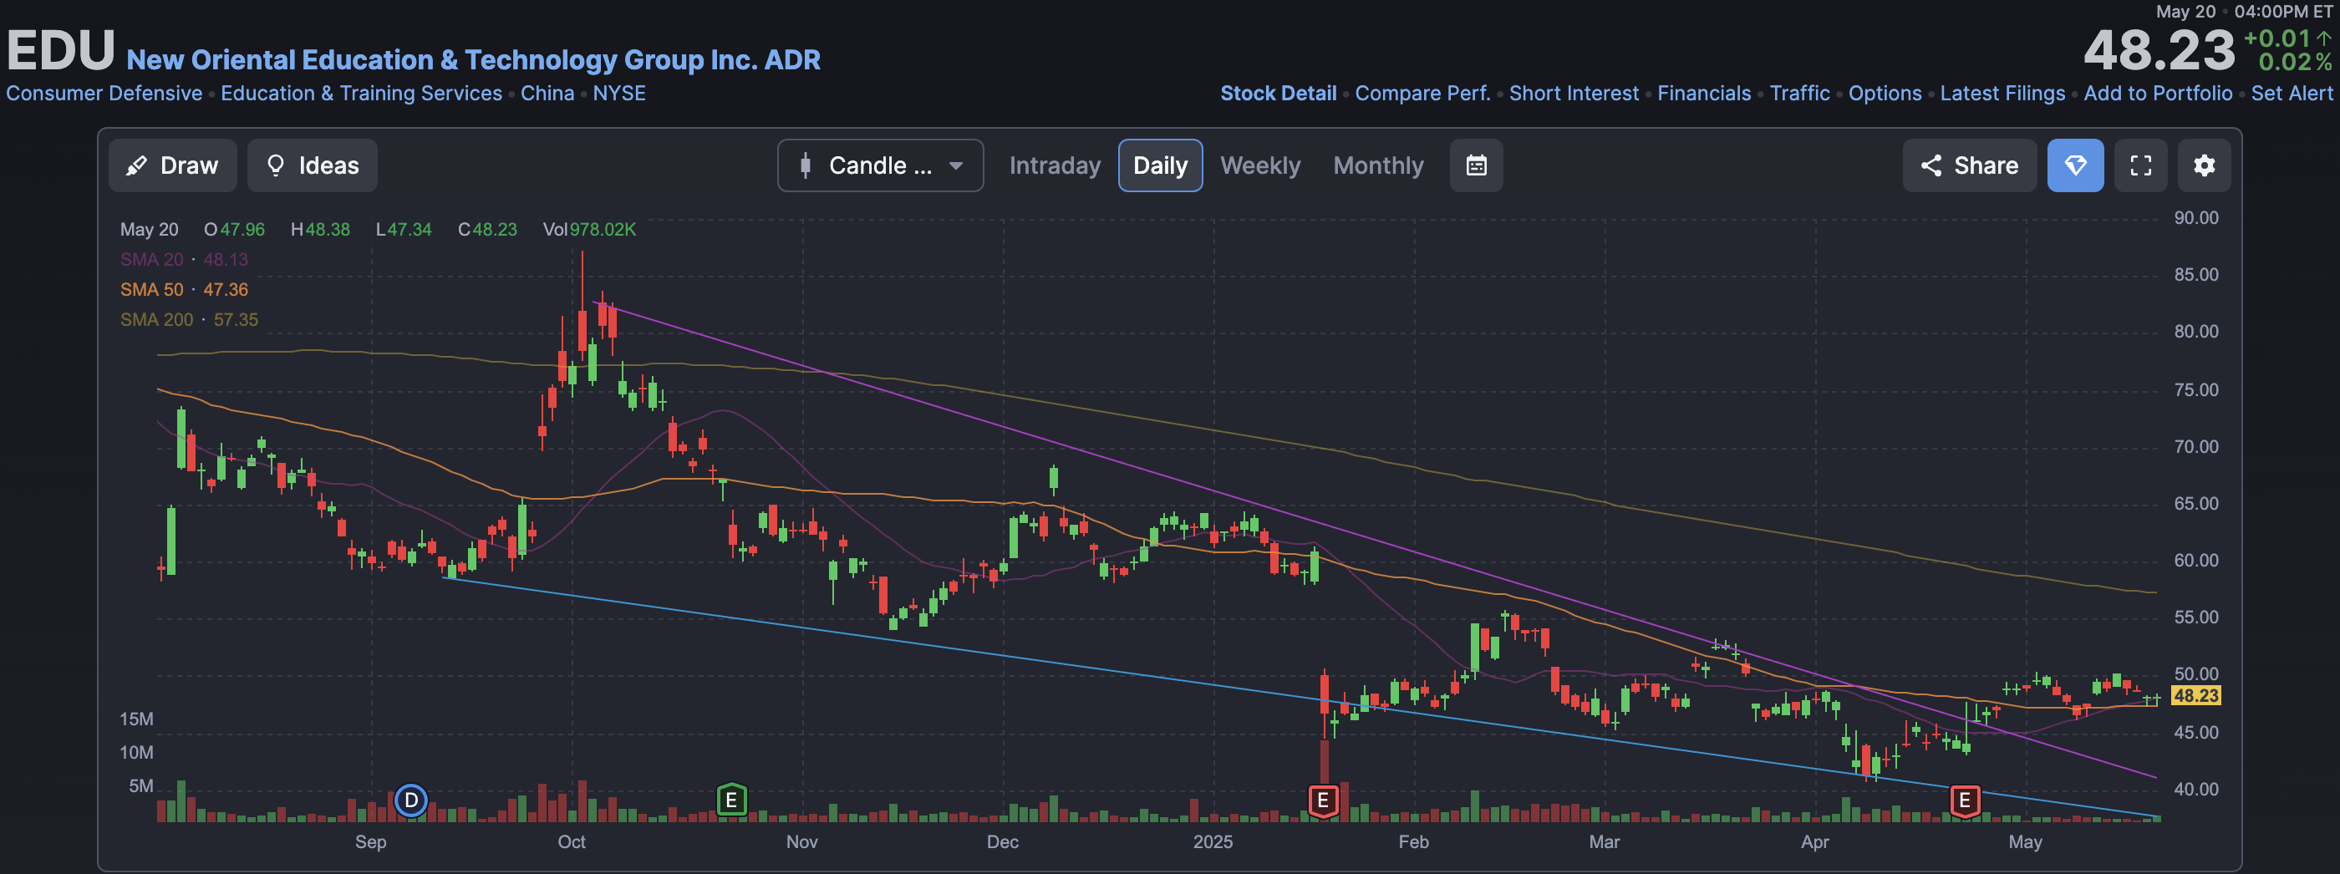Viewport: 2340px width, 874px height.
Task: Expand the Candle chart type dropdown
Action: [x=879, y=165]
